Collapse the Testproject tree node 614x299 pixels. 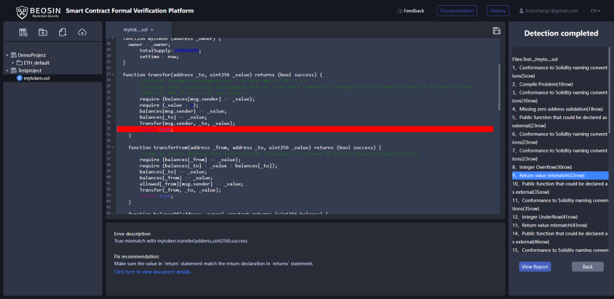click(8, 71)
